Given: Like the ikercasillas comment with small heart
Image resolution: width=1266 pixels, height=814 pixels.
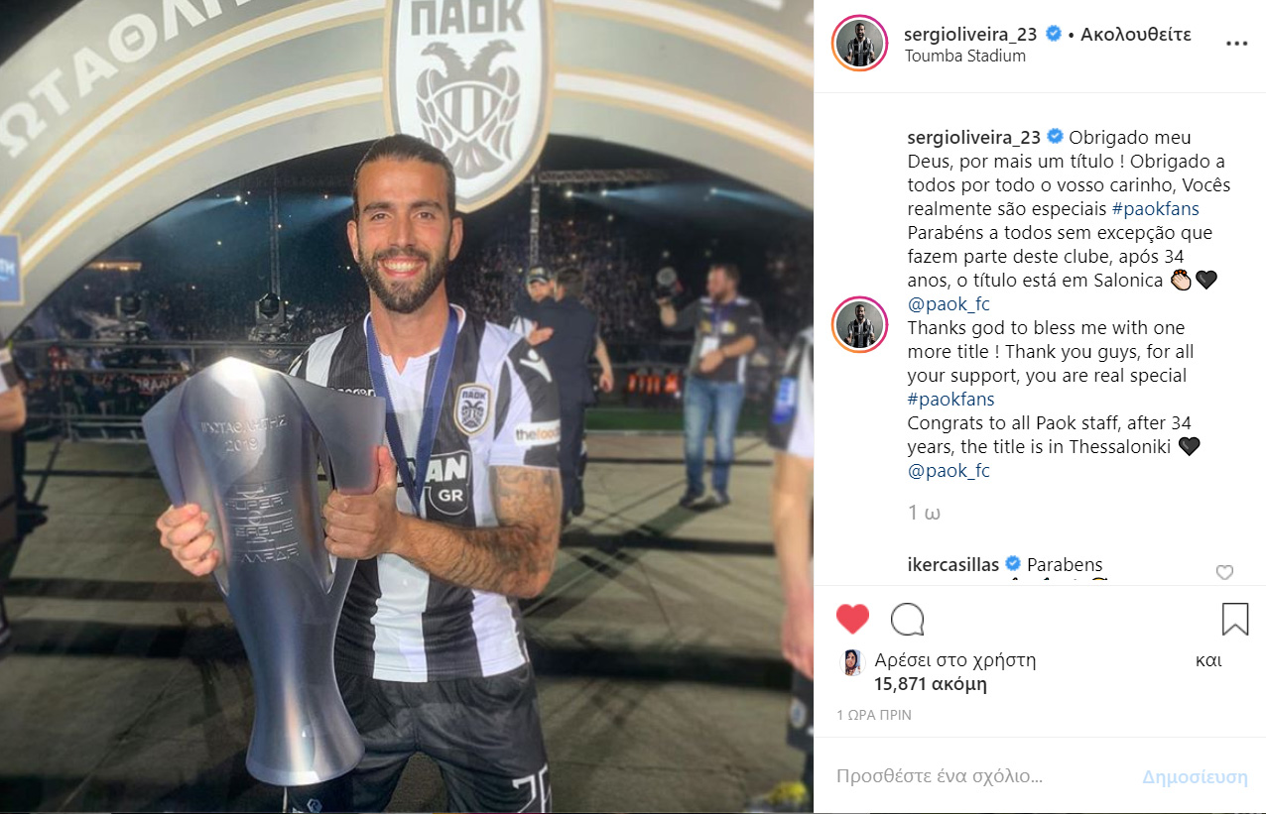Looking at the screenshot, I should click(x=1224, y=572).
